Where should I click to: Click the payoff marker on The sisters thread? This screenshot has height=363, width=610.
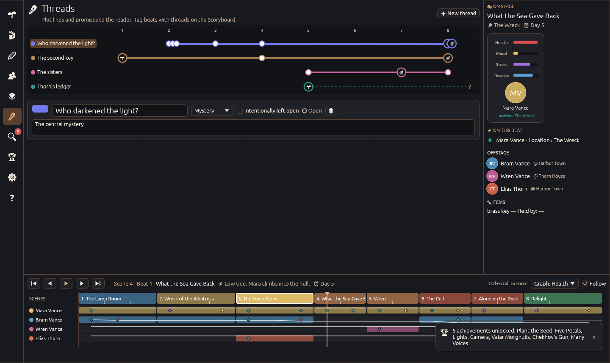(x=401, y=72)
